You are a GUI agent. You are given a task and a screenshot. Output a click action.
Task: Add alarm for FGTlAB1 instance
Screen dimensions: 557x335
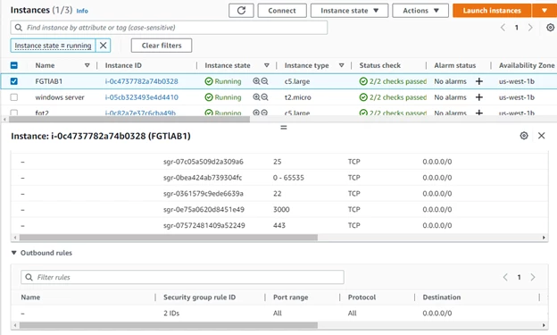point(478,81)
